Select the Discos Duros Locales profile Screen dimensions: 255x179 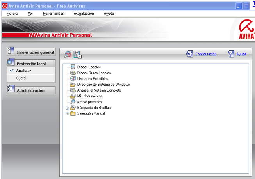94,73
